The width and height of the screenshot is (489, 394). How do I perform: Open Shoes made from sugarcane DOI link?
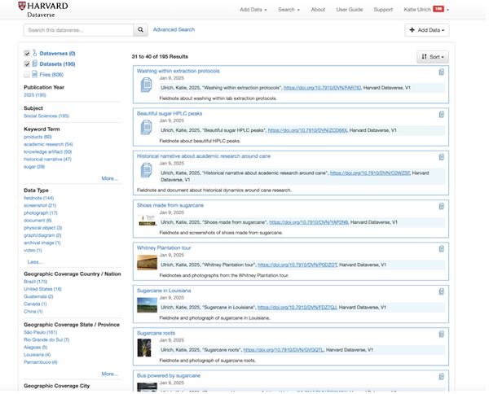coord(308,222)
